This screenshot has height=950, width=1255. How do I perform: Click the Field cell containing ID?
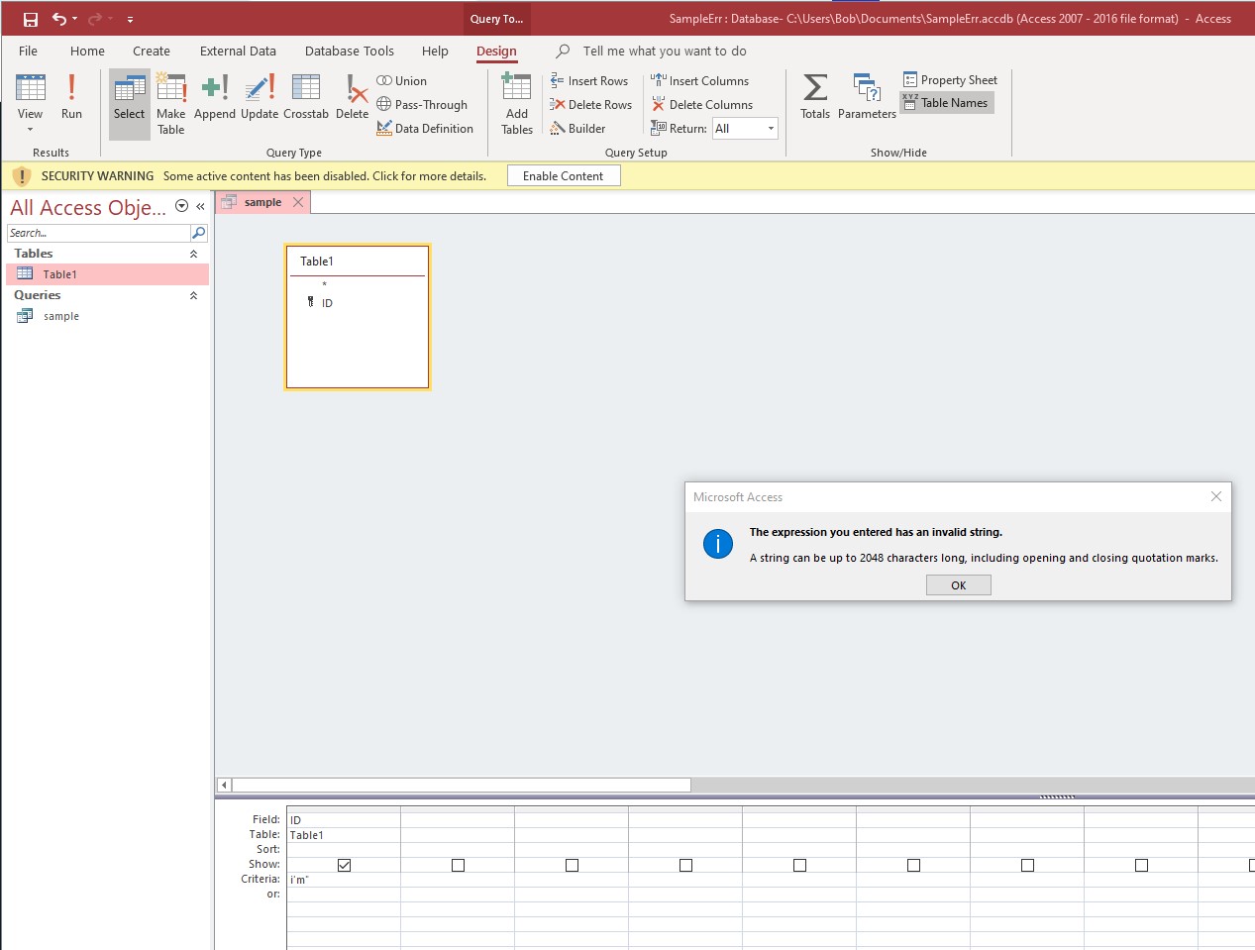(x=344, y=820)
